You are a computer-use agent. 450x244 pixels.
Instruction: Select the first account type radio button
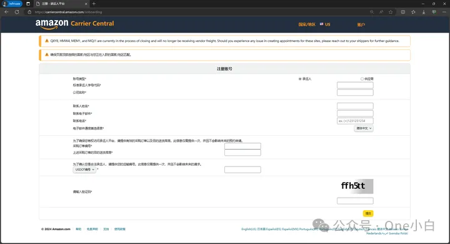300,79
